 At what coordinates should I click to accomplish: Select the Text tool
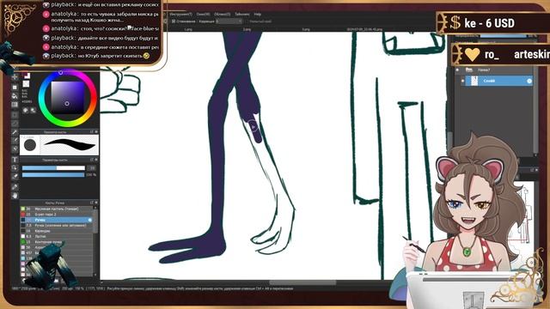coord(15,160)
